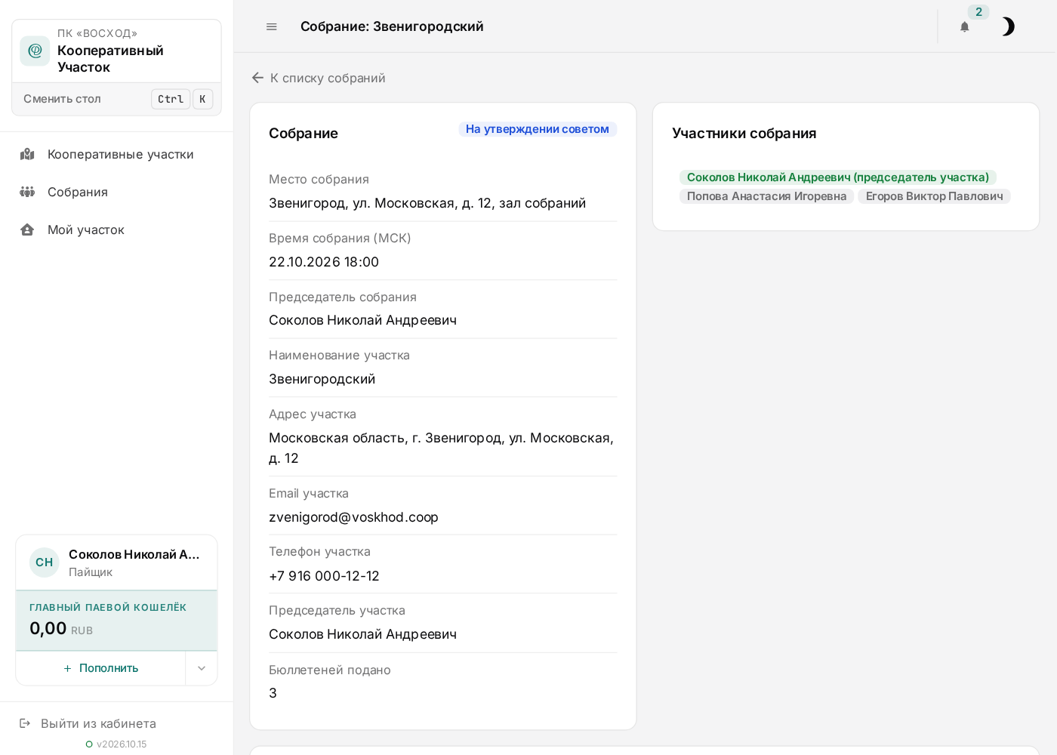Screen dimensions: 1057x755
Task: Click Пополнить wallet button
Action: point(101,668)
